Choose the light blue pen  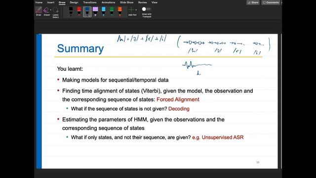(103, 11)
